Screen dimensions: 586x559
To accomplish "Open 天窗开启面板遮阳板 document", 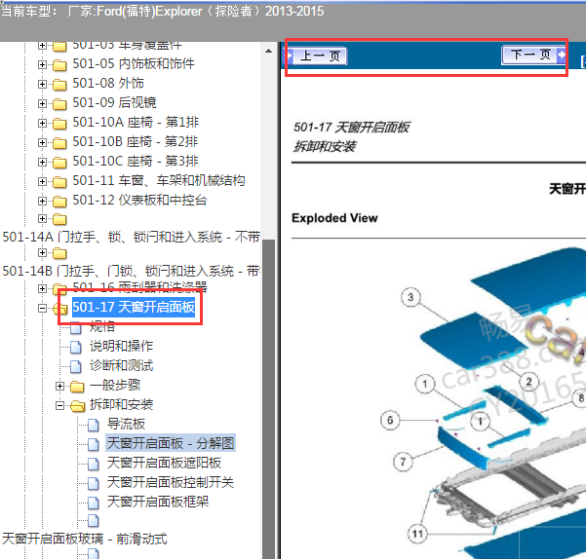I will click(164, 463).
